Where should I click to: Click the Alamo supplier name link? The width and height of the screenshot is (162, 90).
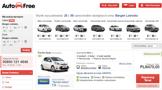pyautogui.click(x=8, y=77)
